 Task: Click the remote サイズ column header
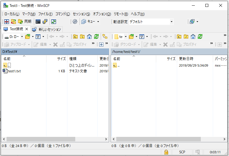point(166,59)
